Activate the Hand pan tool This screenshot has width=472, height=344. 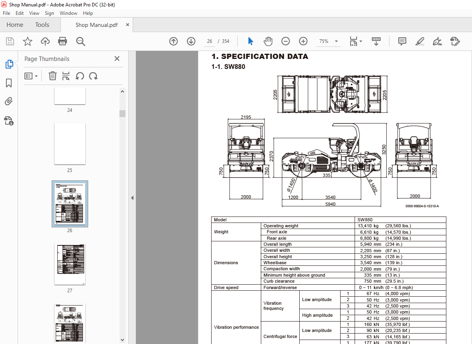pos(268,41)
